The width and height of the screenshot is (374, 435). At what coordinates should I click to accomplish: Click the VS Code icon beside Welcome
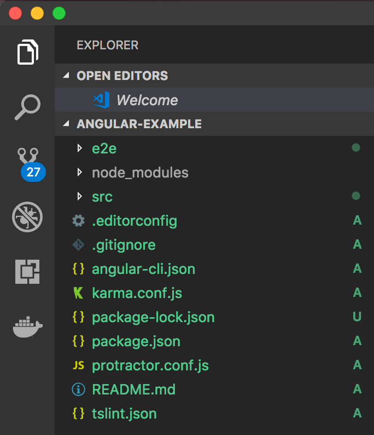(x=101, y=100)
